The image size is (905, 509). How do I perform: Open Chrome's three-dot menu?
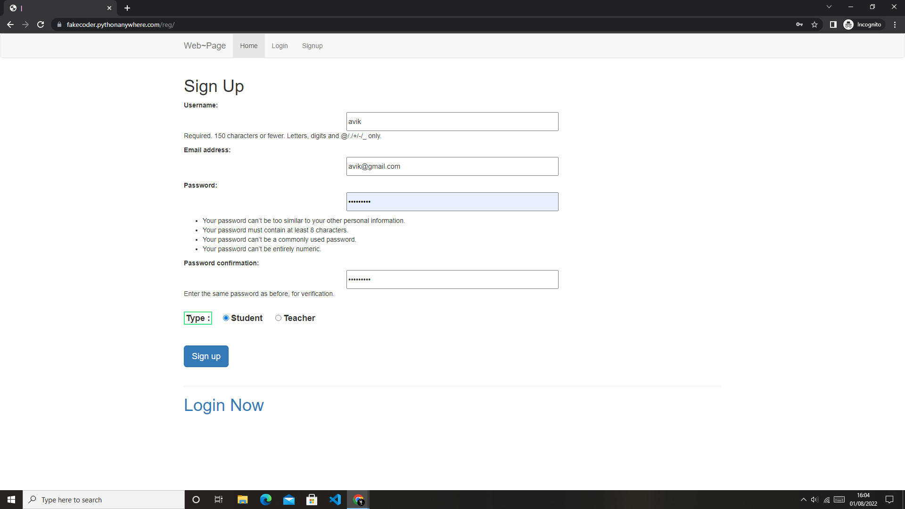tap(895, 25)
